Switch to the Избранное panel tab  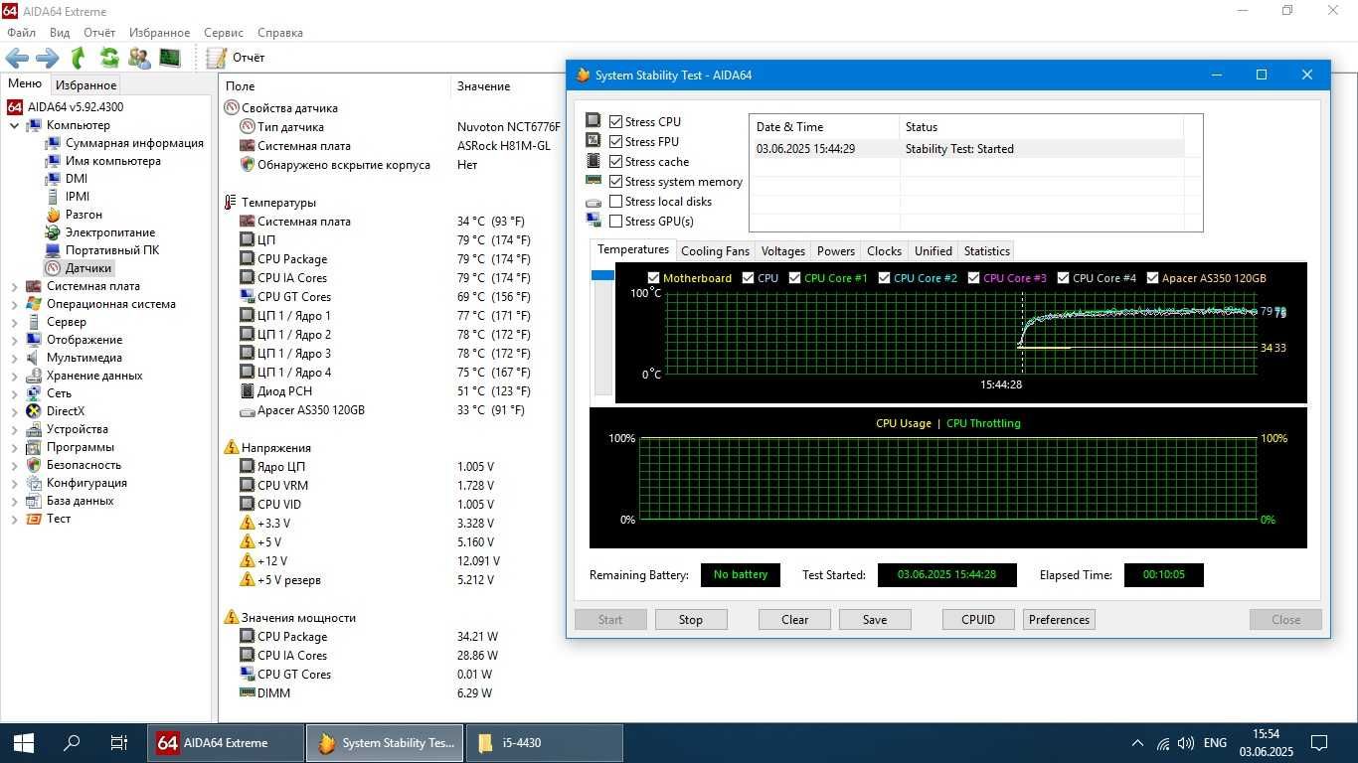pyautogui.click(x=85, y=85)
